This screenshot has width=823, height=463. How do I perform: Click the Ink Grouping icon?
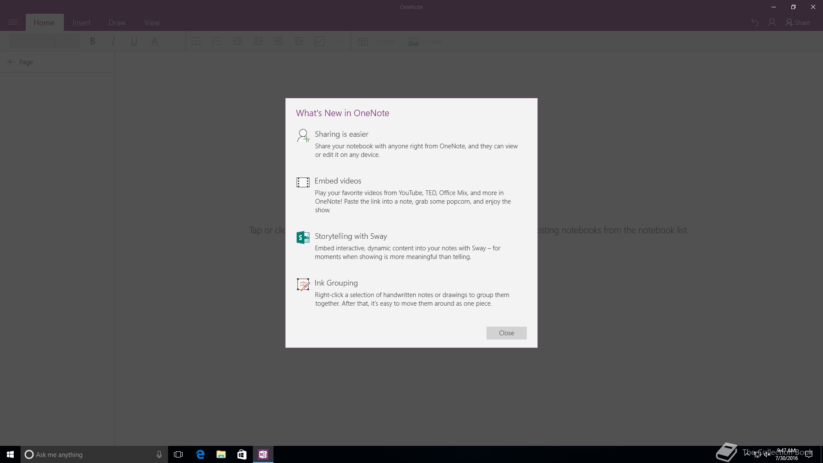pyautogui.click(x=303, y=284)
